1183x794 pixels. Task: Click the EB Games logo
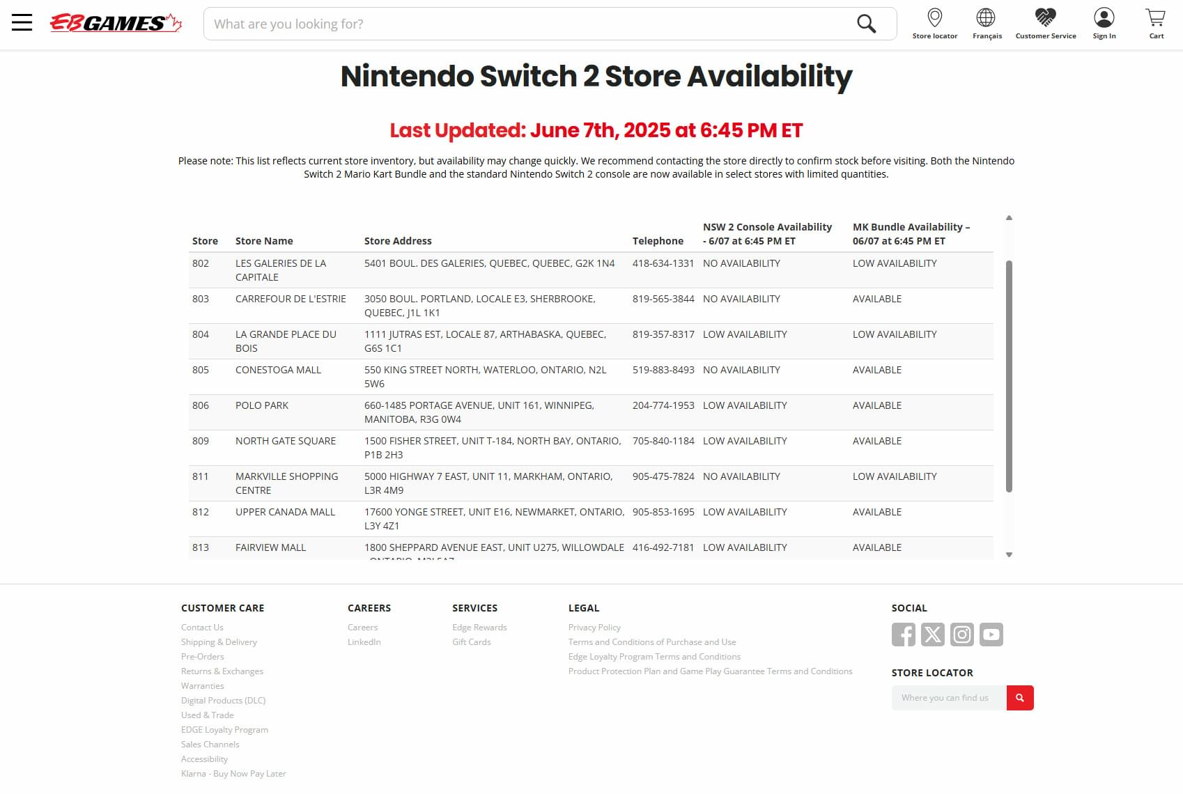click(x=116, y=23)
